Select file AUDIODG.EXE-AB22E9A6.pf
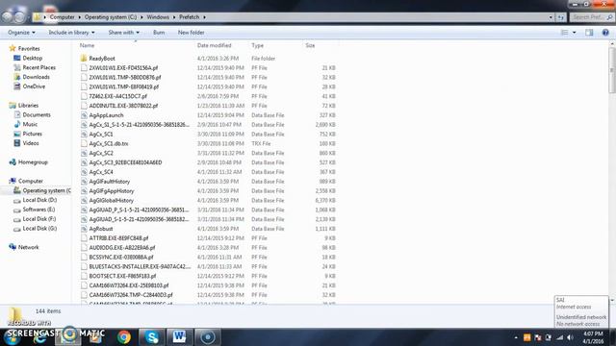This screenshot has height=346, width=616. pos(122,248)
